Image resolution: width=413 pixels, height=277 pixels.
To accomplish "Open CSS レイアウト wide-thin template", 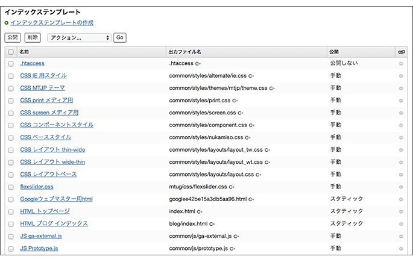I will pyautogui.click(x=52, y=162).
